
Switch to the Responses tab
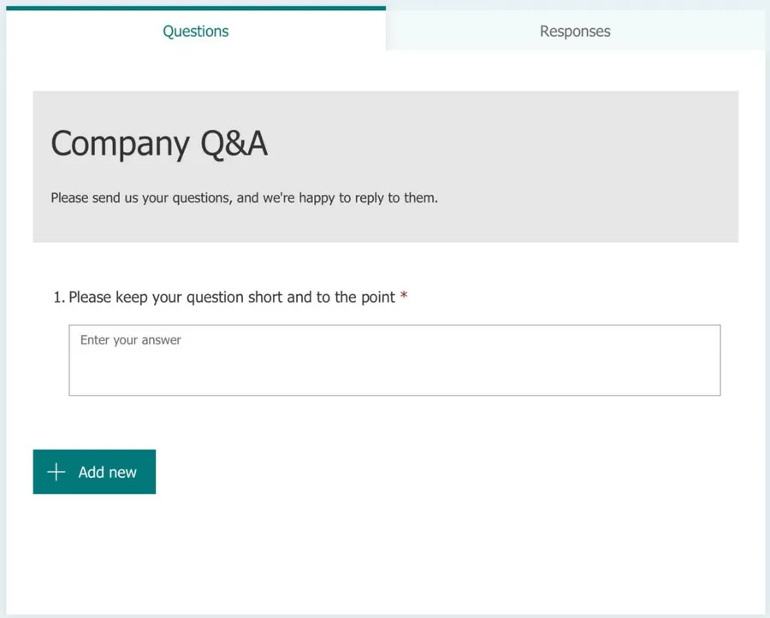575,32
